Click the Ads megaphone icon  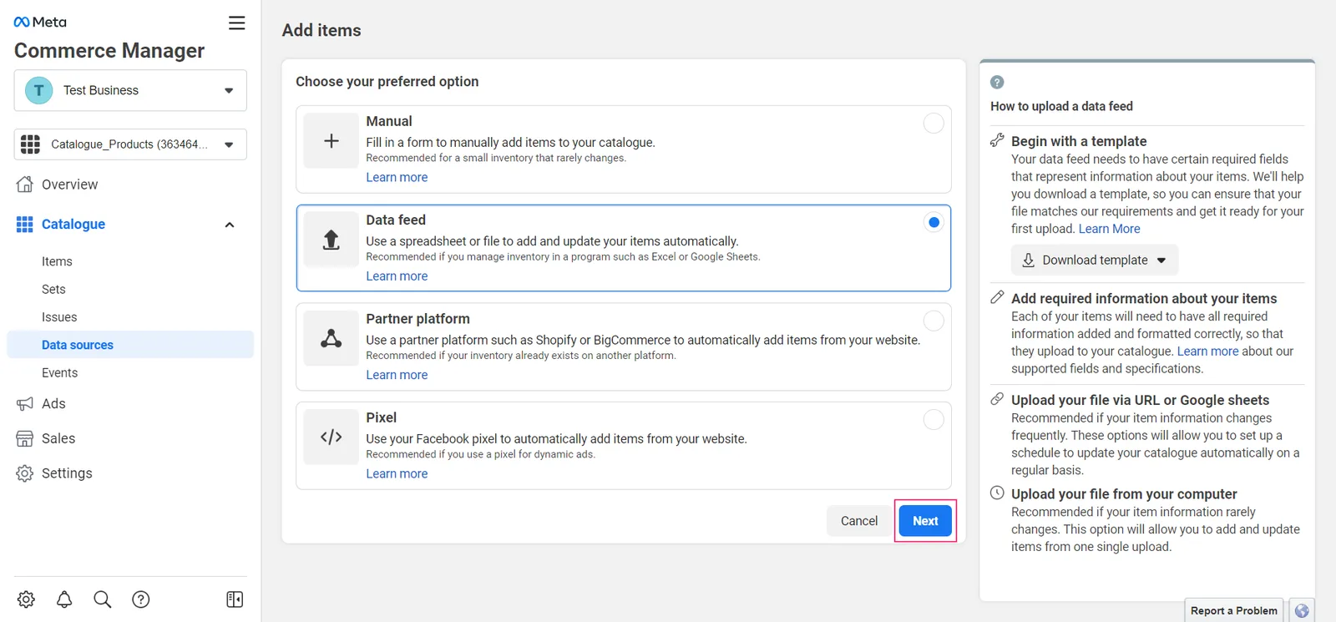tap(25, 404)
